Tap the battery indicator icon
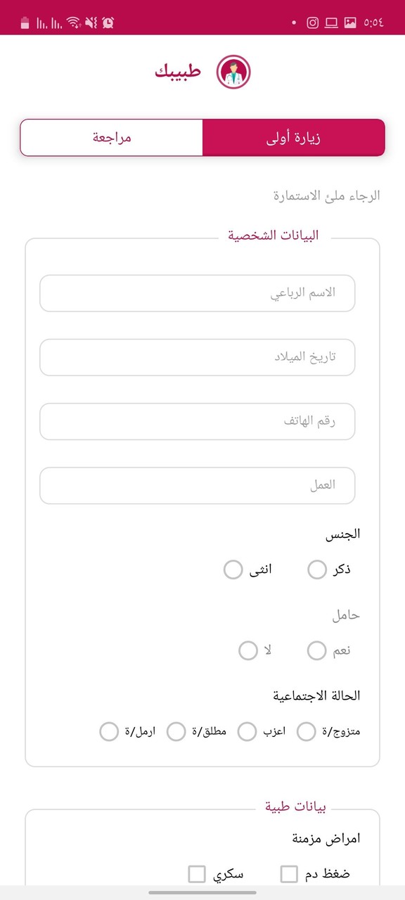405x900 pixels. coord(23,22)
